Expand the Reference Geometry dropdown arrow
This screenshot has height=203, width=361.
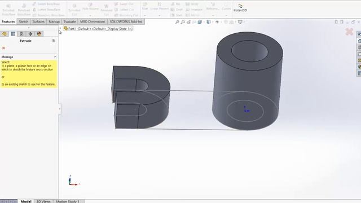[213, 16]
